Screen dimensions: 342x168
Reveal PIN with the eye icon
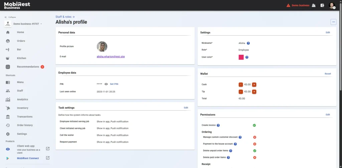(x=106, y=84)
